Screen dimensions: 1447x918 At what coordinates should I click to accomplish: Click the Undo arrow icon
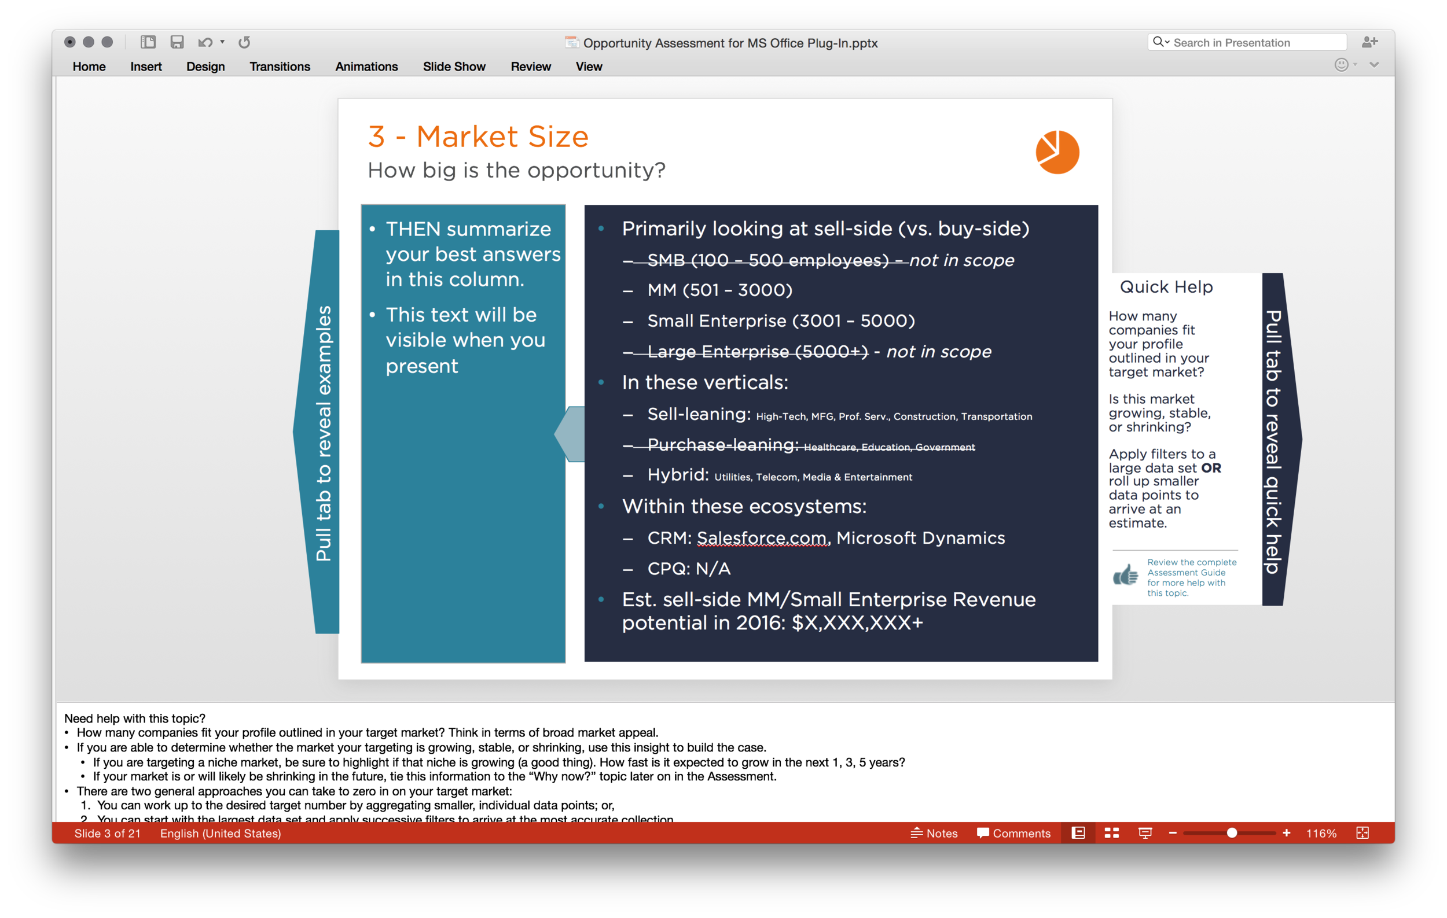pos(205,42)
